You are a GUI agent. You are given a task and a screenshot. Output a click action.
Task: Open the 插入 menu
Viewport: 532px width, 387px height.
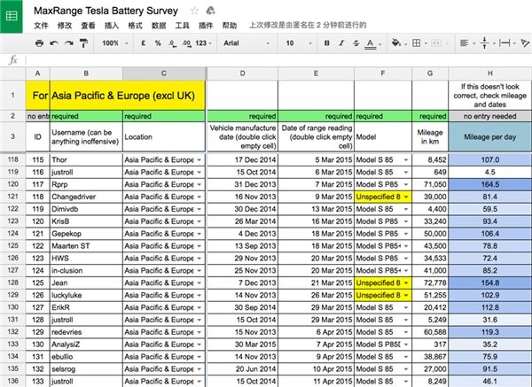[112, 26]
